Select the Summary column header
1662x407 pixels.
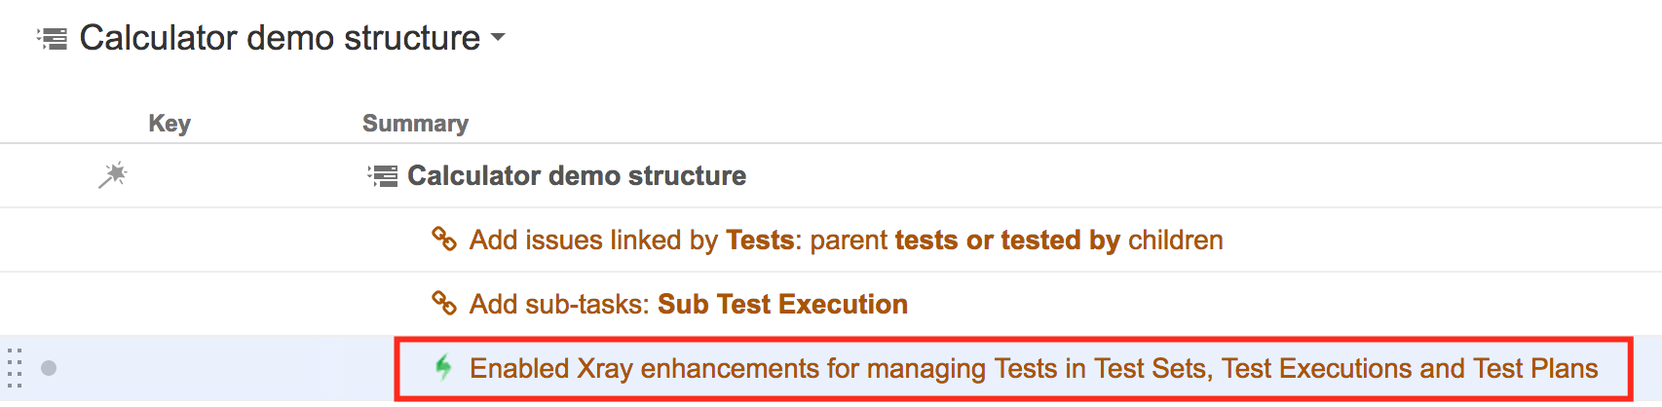tap(415, 124)
